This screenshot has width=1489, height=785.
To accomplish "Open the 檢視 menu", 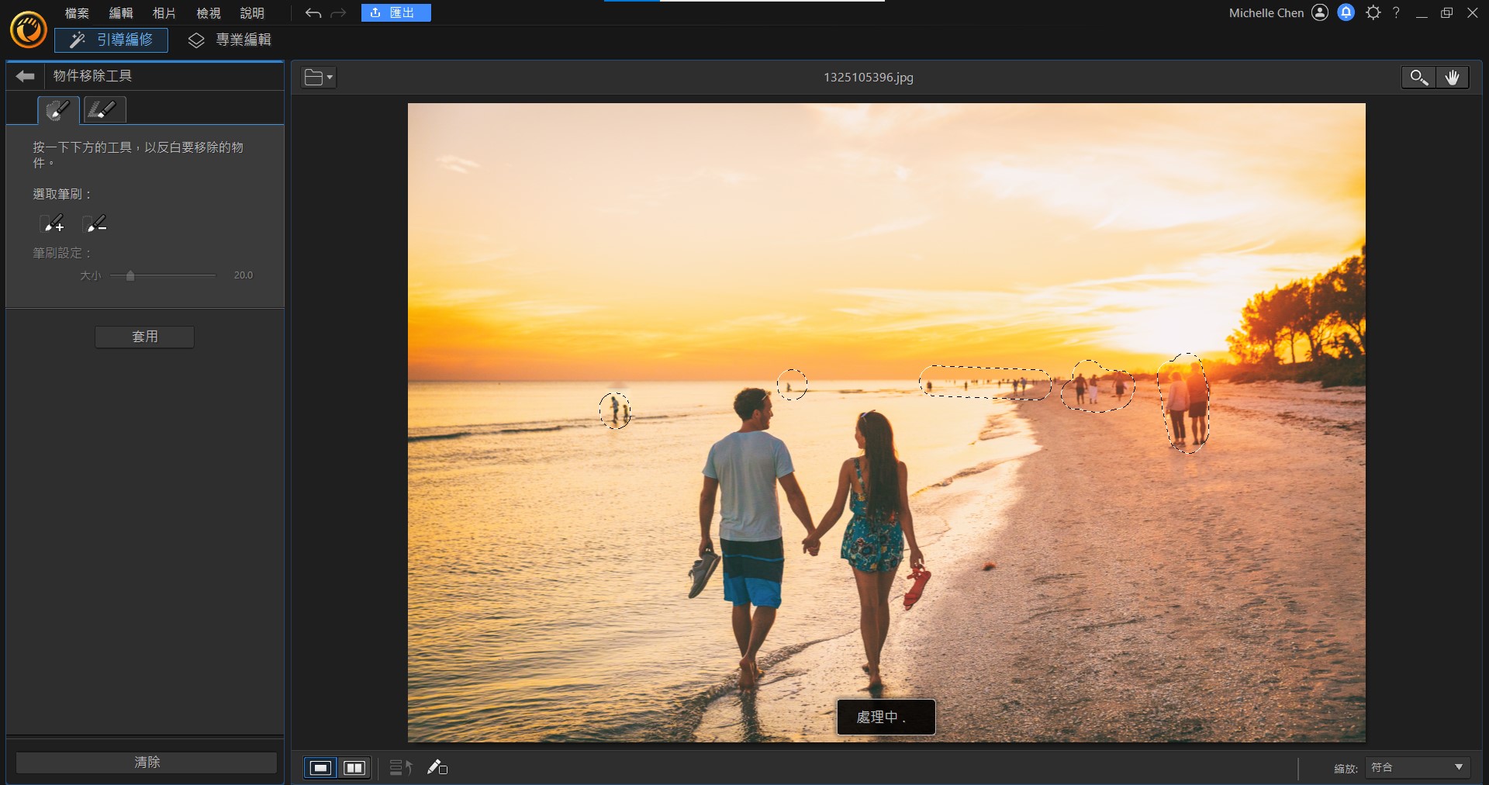I will (x=208, y=13).
